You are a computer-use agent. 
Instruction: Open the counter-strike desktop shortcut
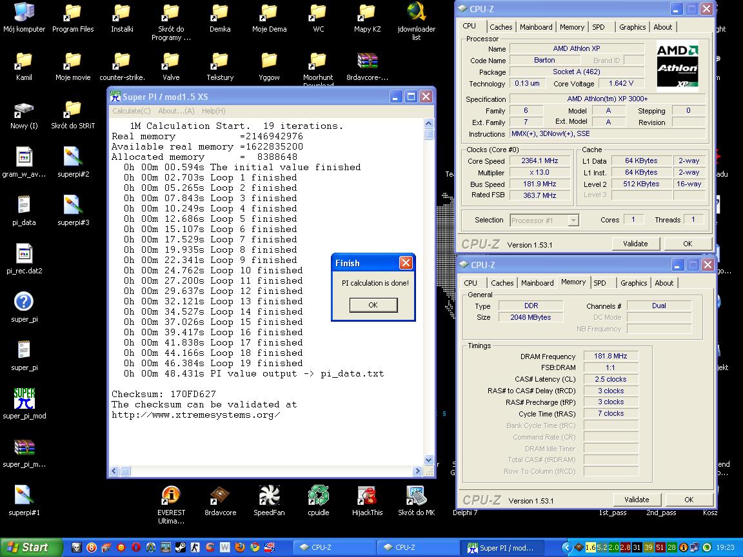click(x=122, y=61)
